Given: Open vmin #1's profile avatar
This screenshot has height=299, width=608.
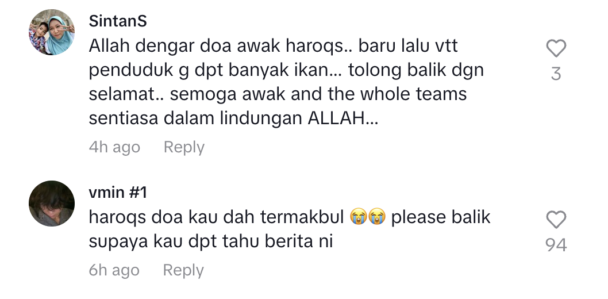Looking at the screenshot, I should [x=52, y=203].
